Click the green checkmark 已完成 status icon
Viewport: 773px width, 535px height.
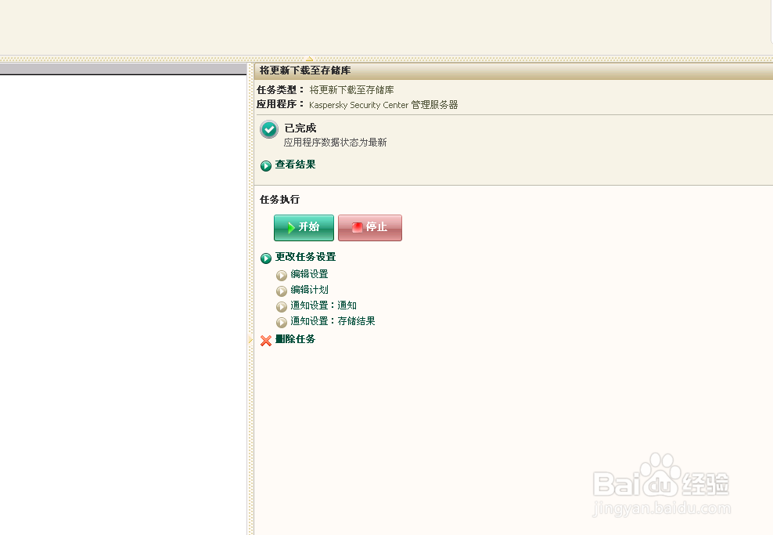[269, 129]
